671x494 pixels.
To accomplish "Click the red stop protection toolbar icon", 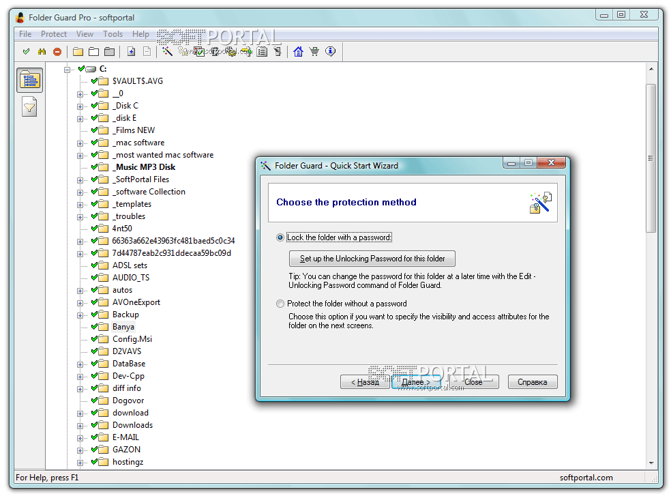I will (x=57, y=52).
